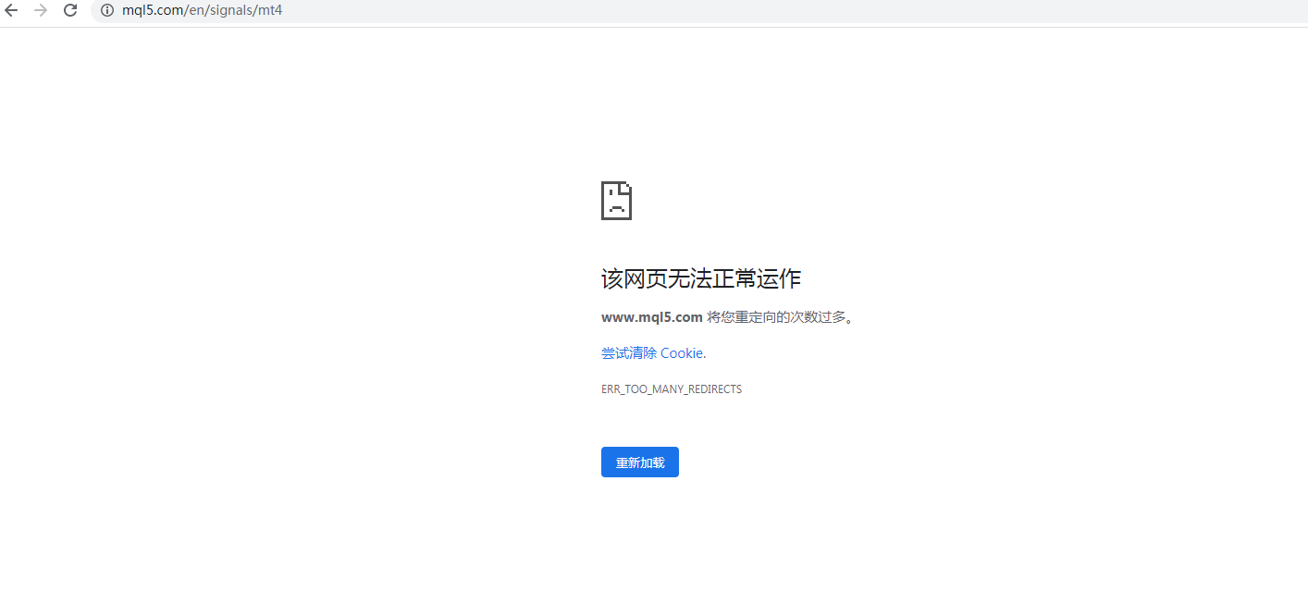Click the bold www.mql5.com text
Image resolution: width=1308 pixels, height=592 pixels.
pos(652,317)
